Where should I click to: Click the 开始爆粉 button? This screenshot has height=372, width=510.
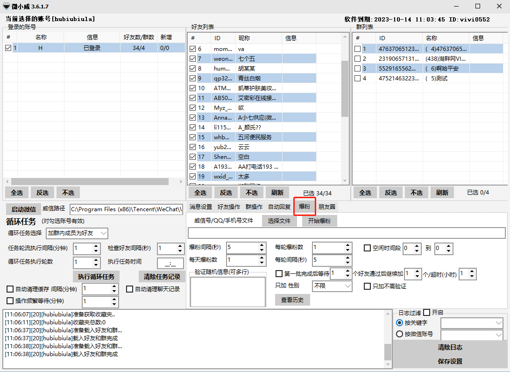click(x=319, y=221)
